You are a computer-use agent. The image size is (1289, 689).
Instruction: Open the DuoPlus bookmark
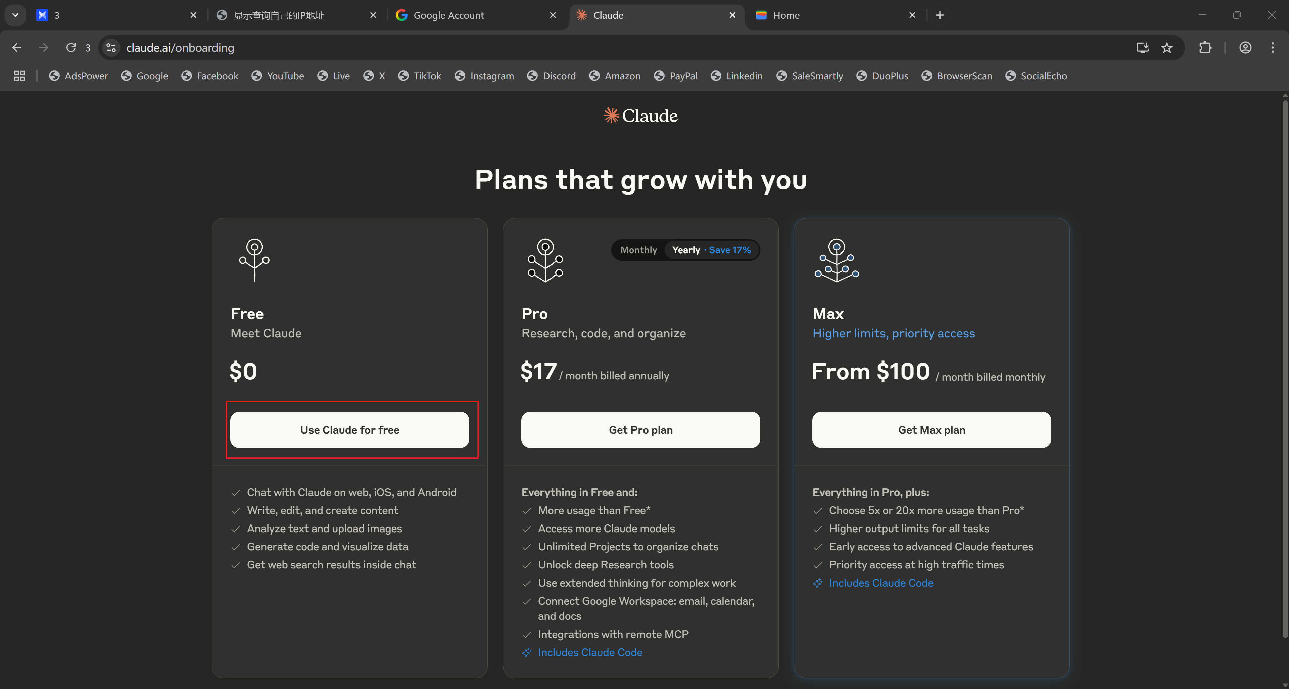pyautogui.click(x=883, y=76)
